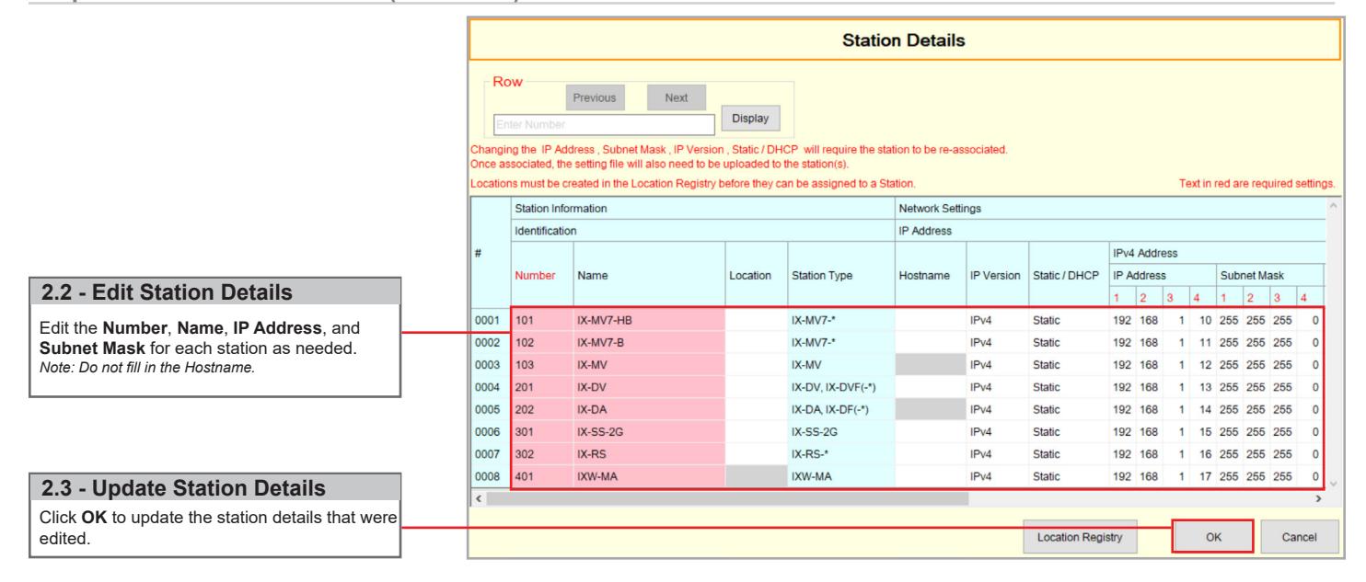Click the Next row button

[676, 97]
